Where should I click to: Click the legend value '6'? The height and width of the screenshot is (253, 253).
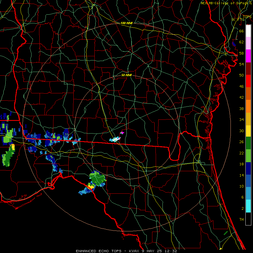click(242, 197)
